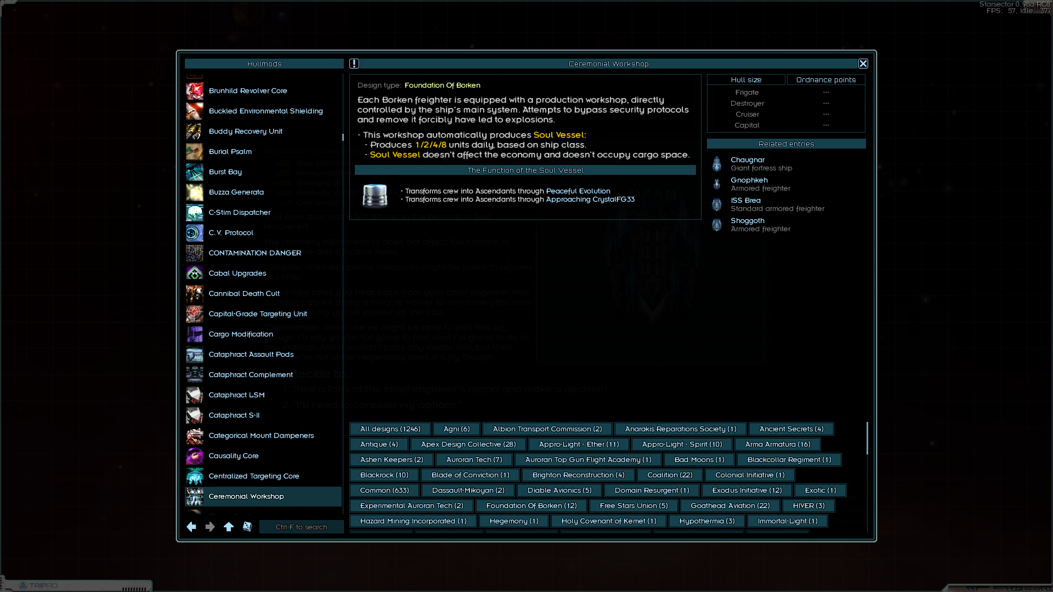
Task: Close the Ceremonial Workshop codex window
Action: tap(863, 64)
